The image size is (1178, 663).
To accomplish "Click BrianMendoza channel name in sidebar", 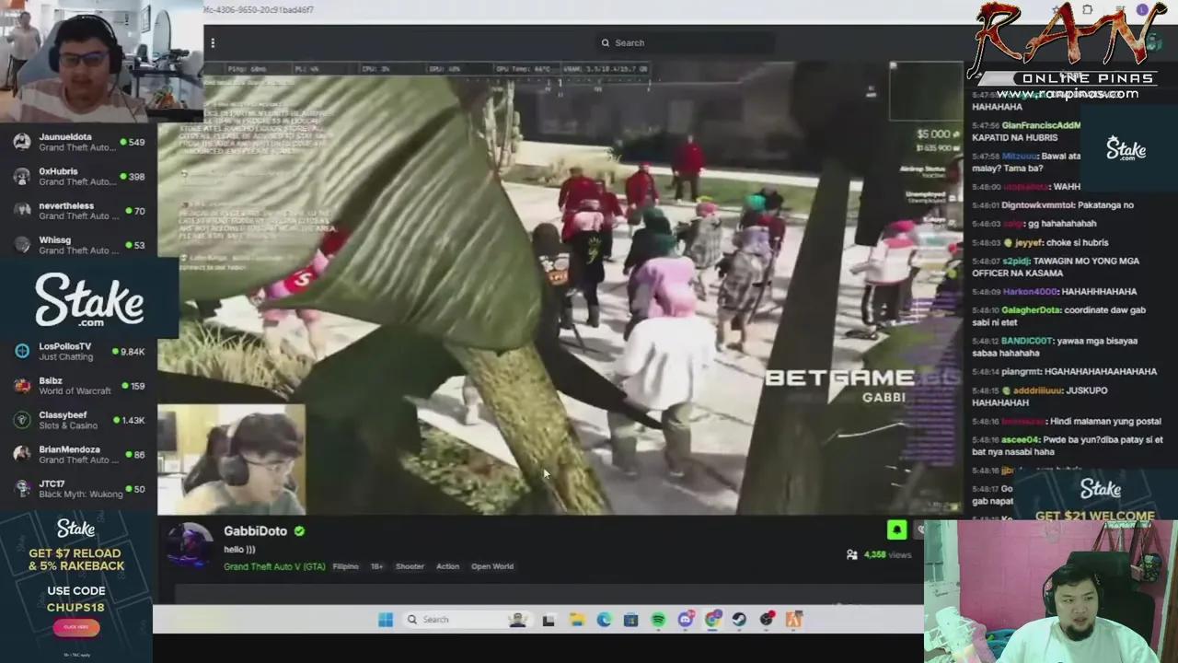I will [69, 449].
